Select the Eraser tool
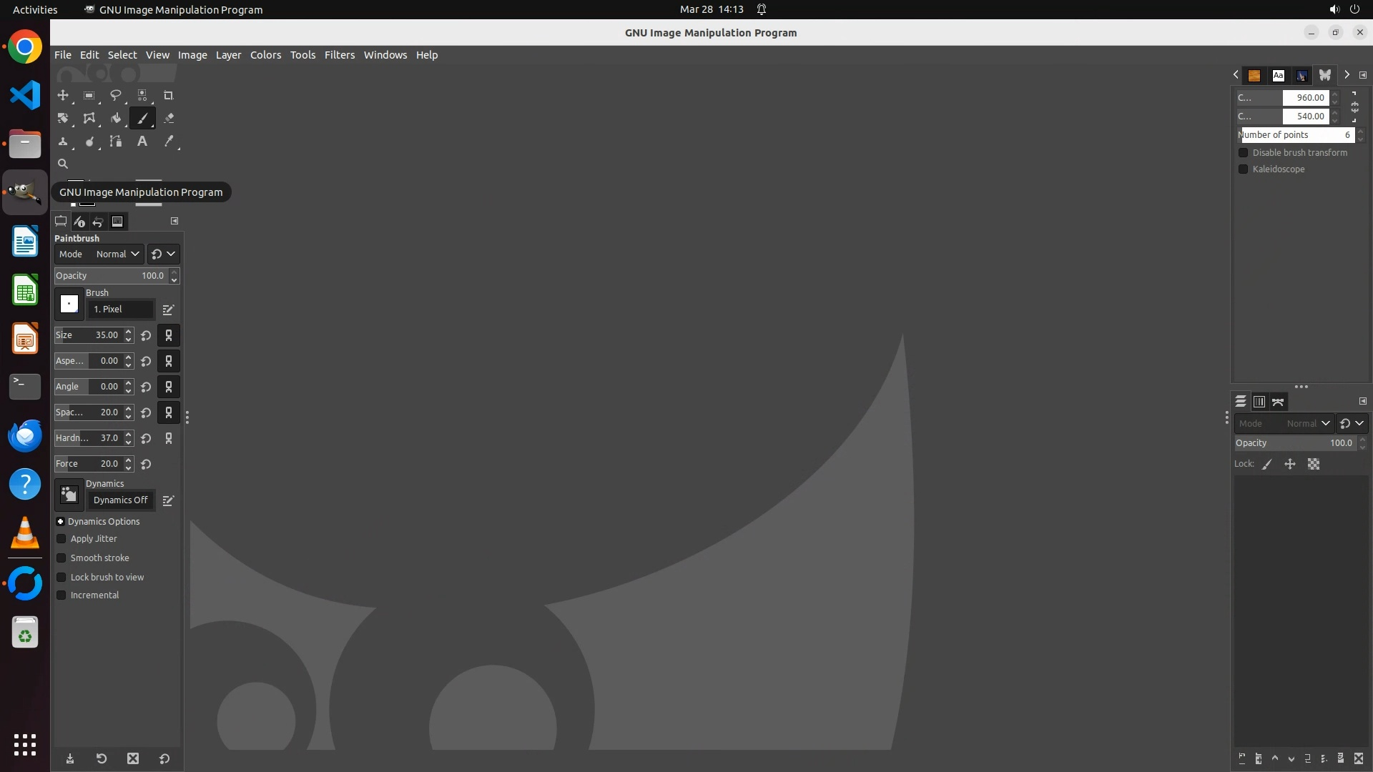1373x772 pixels. click(168, 119)
